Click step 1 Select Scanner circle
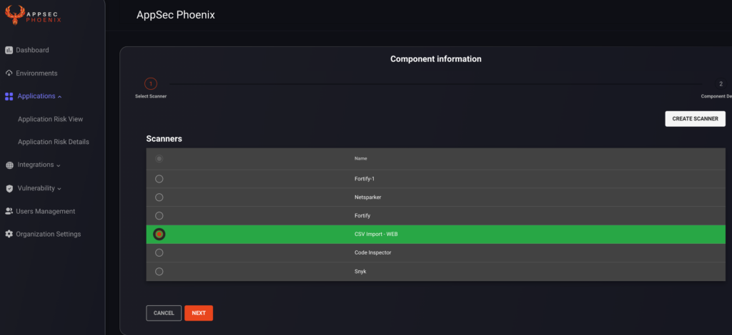This screenshot has width=732, height=335. 151,84
